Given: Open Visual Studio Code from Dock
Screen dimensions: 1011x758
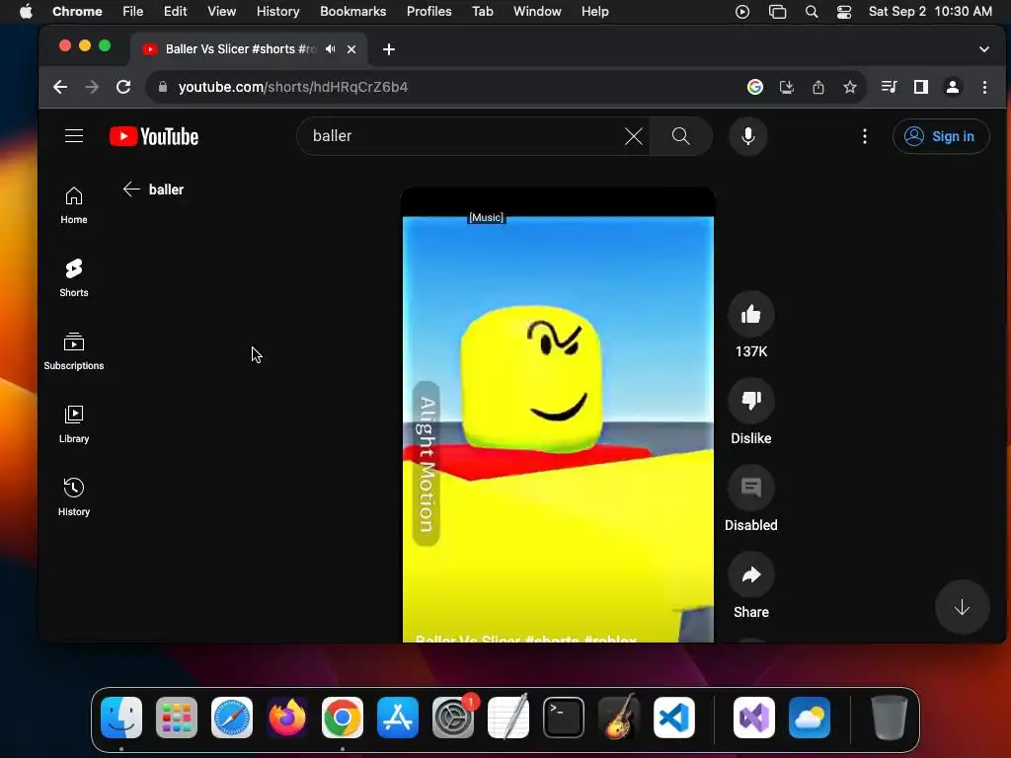Looking at the screenshot, I should pos(674,718).
